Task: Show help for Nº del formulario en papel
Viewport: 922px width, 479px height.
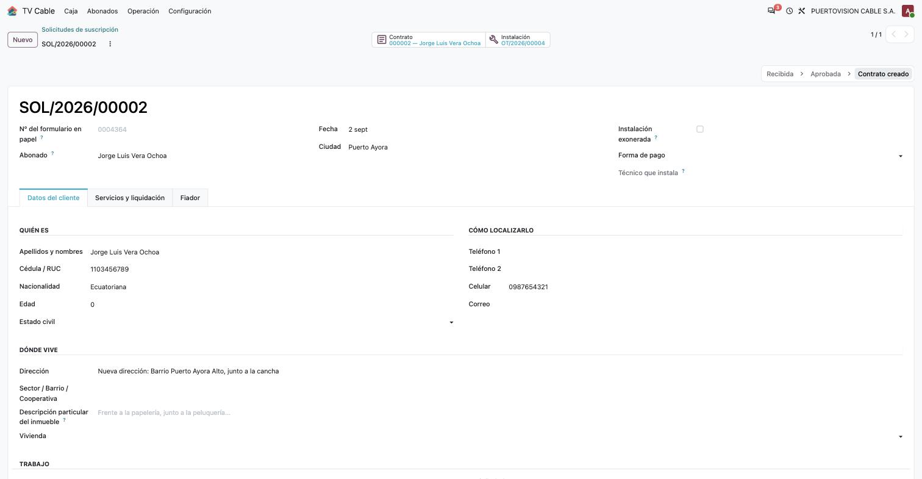Action: coord(41,137)
